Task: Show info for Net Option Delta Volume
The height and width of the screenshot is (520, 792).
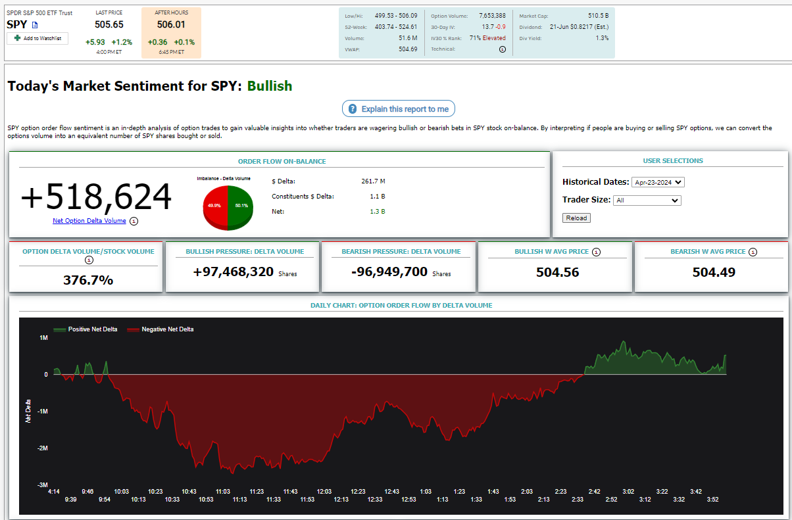Action: tap(134, 221)
